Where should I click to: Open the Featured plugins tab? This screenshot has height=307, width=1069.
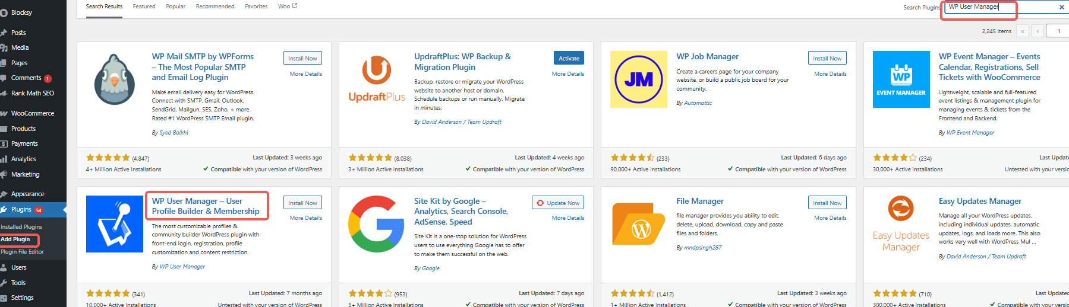tap(144, 7)
